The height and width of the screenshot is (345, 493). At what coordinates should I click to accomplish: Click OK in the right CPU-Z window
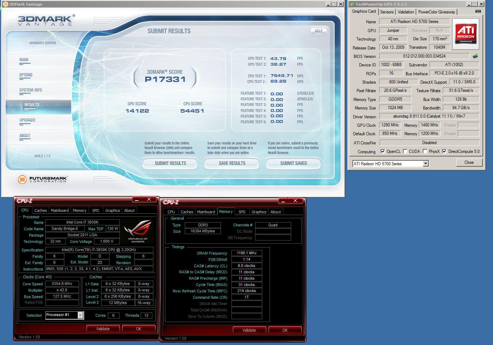[x=285, y=330]
